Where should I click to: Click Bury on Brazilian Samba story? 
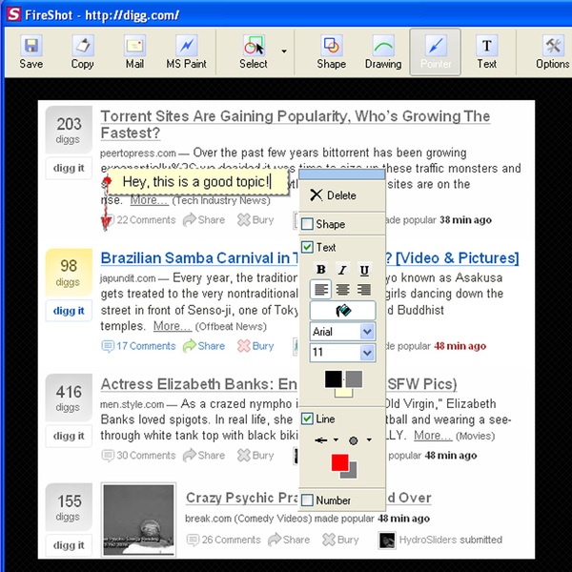[255, 346]
